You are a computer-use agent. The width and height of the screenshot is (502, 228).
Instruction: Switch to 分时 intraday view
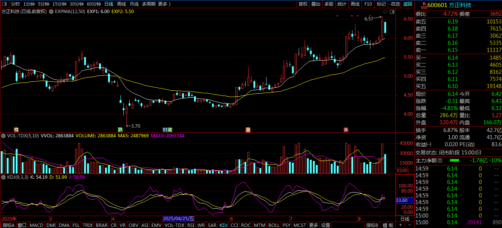[x=15, y=4]
